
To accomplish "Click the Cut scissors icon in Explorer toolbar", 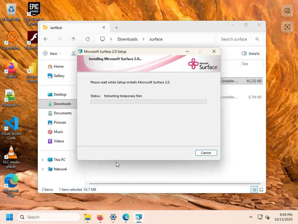I will [x=74, y=54].
